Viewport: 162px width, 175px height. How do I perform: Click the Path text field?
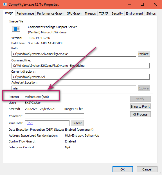click(74, 54)
